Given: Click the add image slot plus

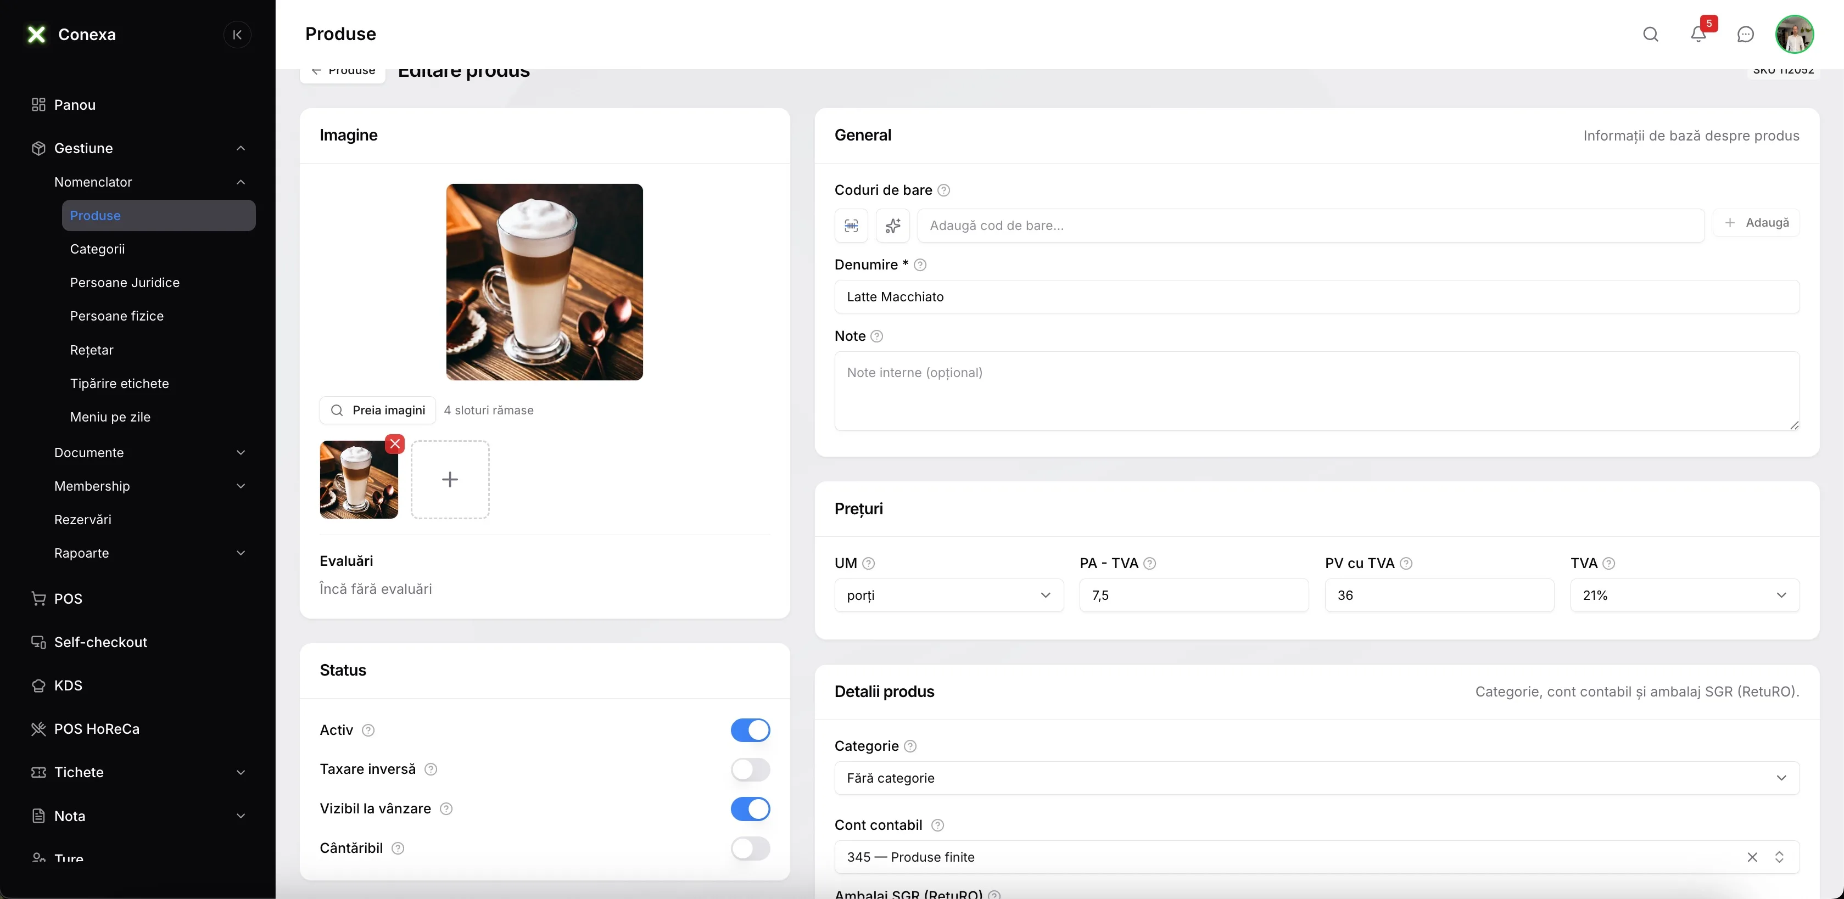Looking at the screenshot, I should point(450,480).
